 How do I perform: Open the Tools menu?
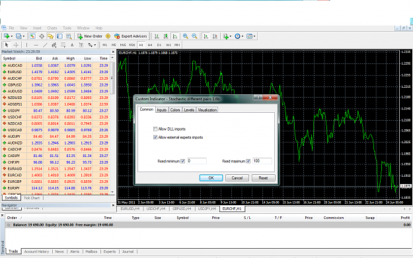tap(67, 28)
